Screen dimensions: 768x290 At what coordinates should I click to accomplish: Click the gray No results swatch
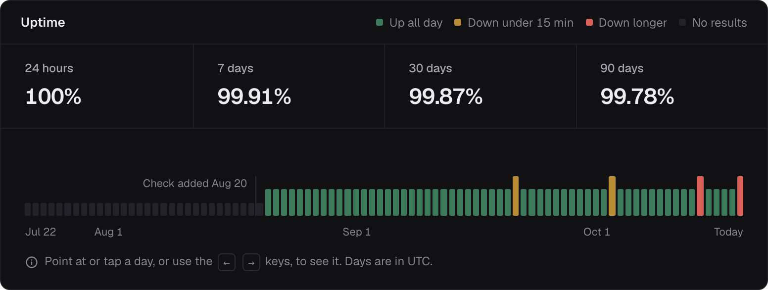(682, 22)
